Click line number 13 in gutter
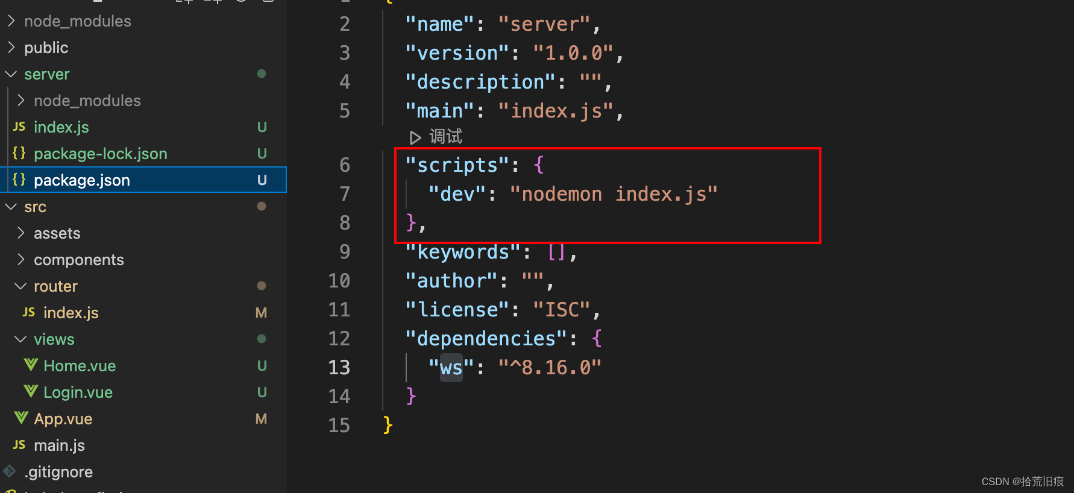Image resolution: width=1074 pixels, height=493 pixels. click(339, 367)
